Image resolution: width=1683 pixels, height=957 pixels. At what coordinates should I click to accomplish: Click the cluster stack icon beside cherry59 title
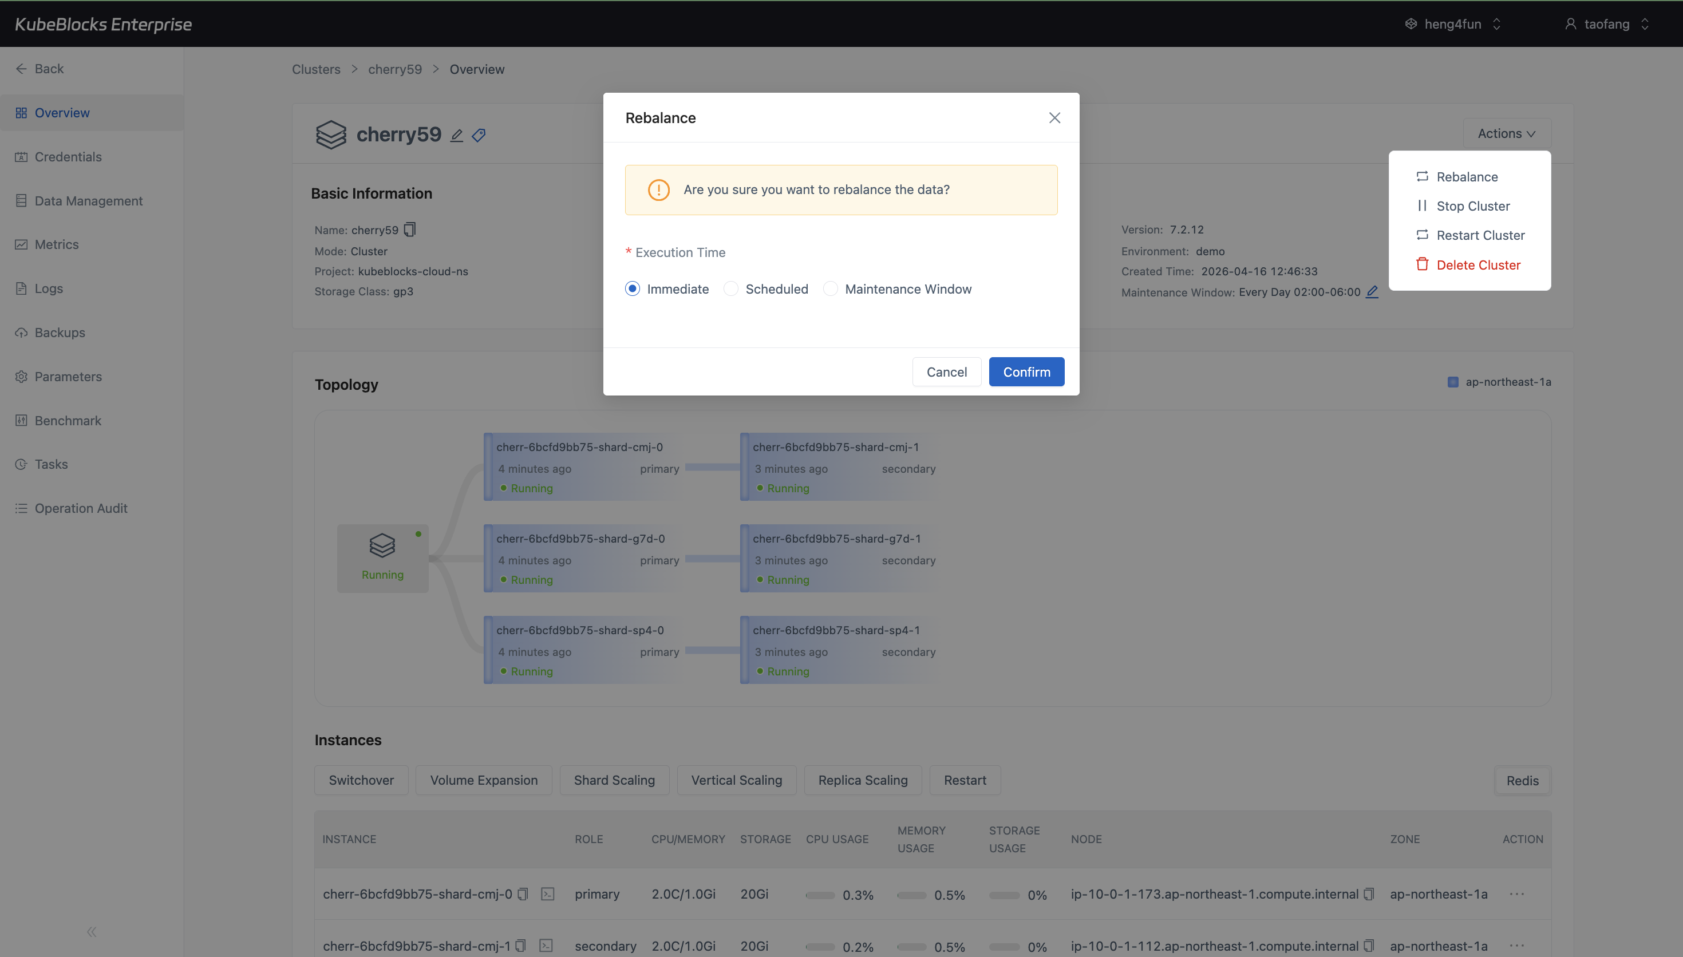tap(330, 135)
